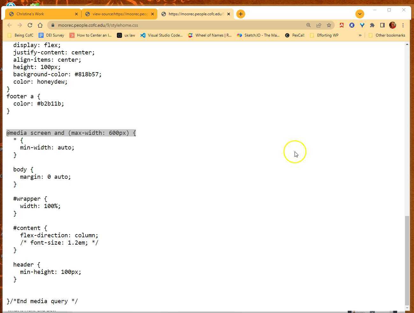Open the Extensions puzzle piece menu
Screen dimensions: 414x313
[372, 25]
